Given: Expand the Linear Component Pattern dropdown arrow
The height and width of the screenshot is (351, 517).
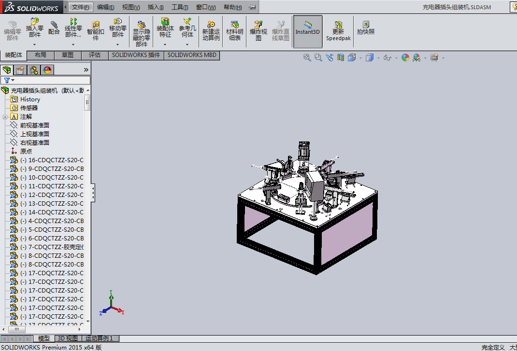Looking at the screenshot, I should [73, 44].
